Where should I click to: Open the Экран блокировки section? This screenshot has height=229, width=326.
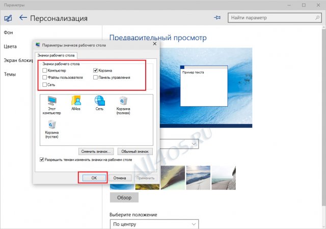click(18, 60)
